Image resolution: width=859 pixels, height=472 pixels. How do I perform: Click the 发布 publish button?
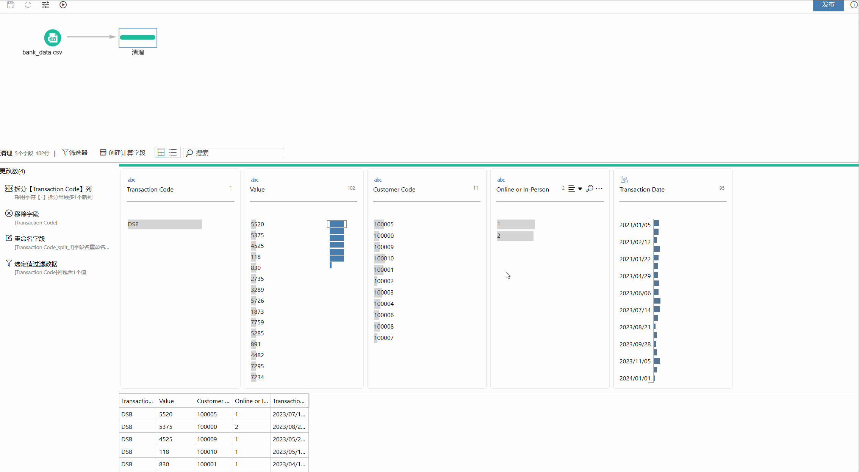(828, 5)
